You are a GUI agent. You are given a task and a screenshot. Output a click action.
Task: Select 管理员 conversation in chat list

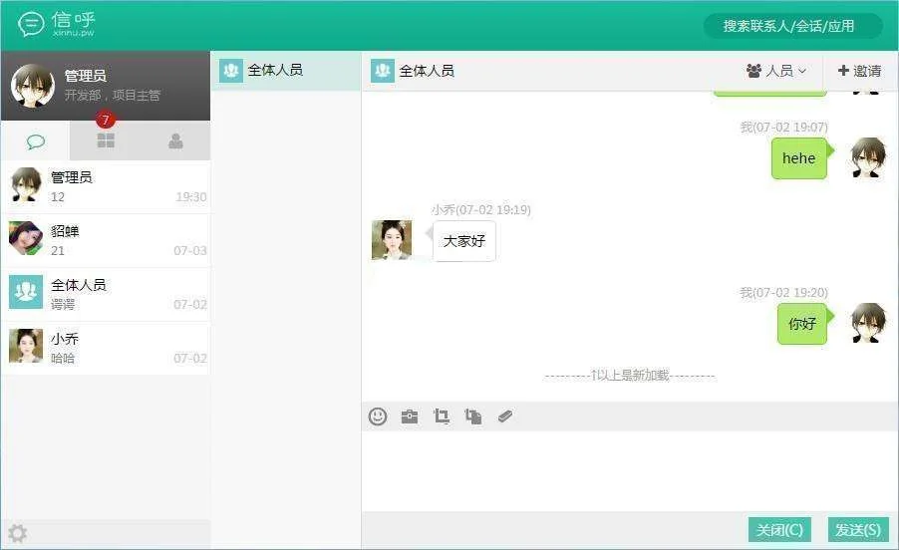[x=106, y=186]
